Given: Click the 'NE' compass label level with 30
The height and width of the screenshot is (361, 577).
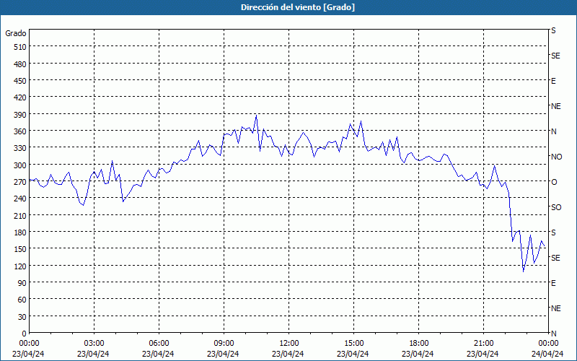Looking at the screenshot, I should click(x=556, y=308).
